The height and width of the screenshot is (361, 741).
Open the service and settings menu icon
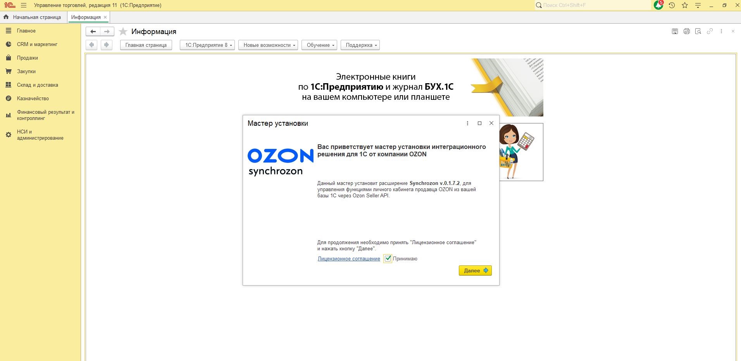tap(698, 5)
